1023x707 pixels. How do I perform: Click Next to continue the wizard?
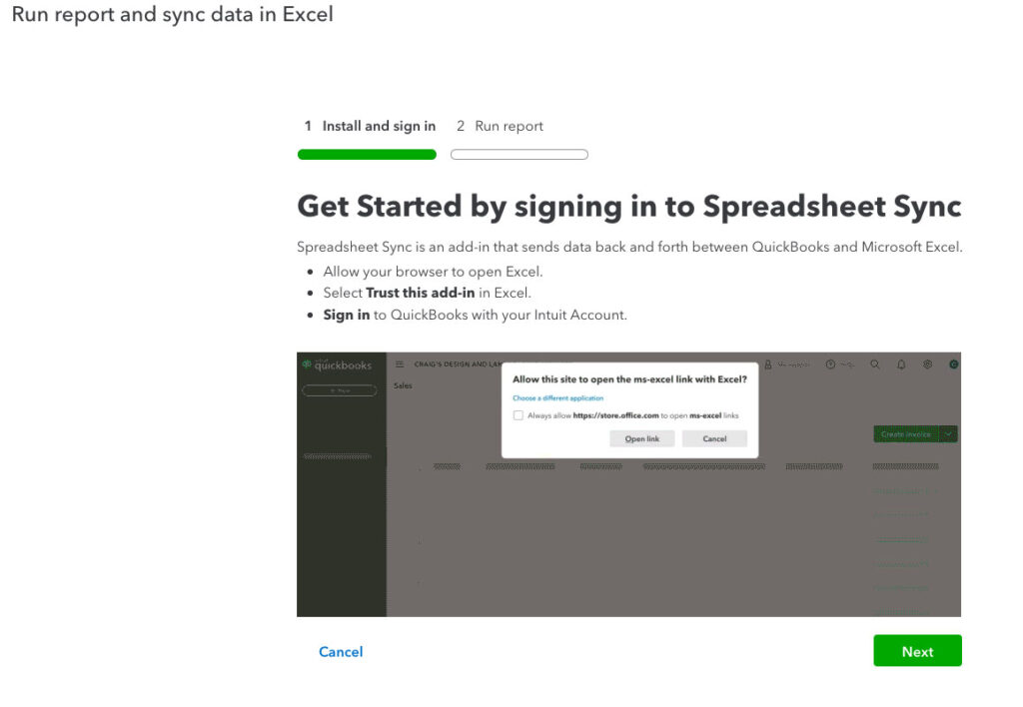pyautogui.click(x=917, y=650)
